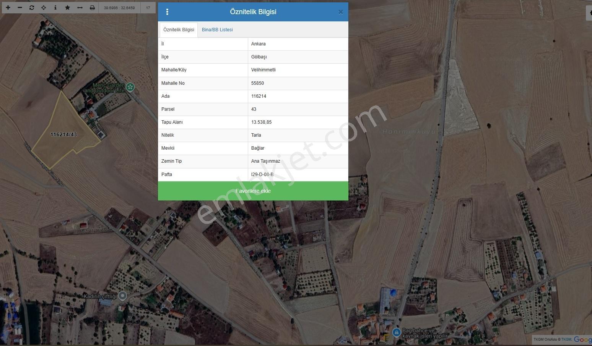Click the Mahalle No value 55850
The width and height of the screenshot is (592, 346).
pyautogui.click(x=257, y=83)
